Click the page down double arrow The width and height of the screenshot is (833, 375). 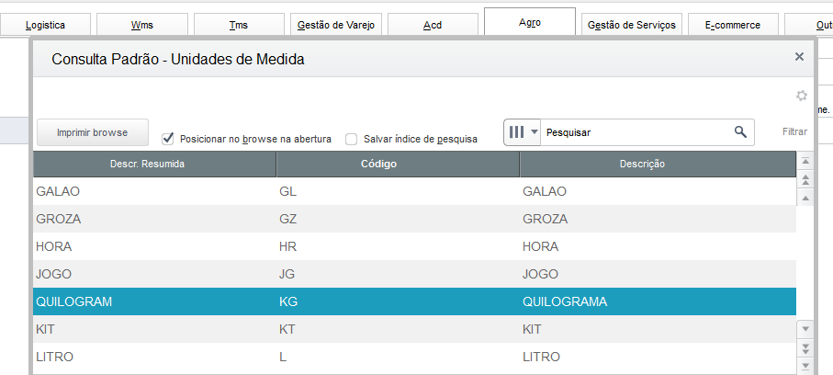pos(805,347)
